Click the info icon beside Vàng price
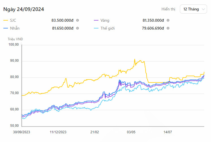Viewport: 211px width, 142px height. [168, 21]
